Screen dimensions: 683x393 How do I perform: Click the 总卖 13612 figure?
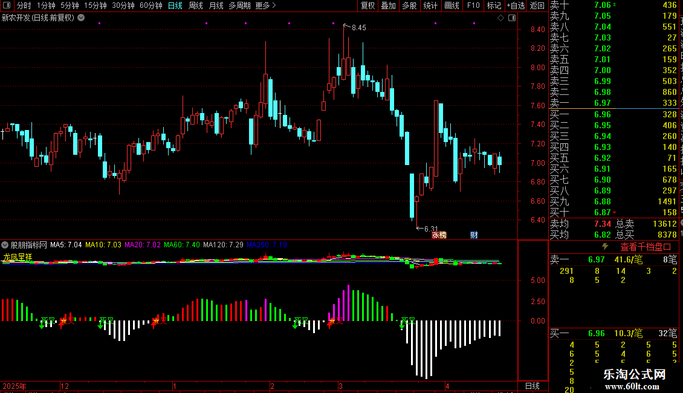pyautogui.click(x=665, y=224)
